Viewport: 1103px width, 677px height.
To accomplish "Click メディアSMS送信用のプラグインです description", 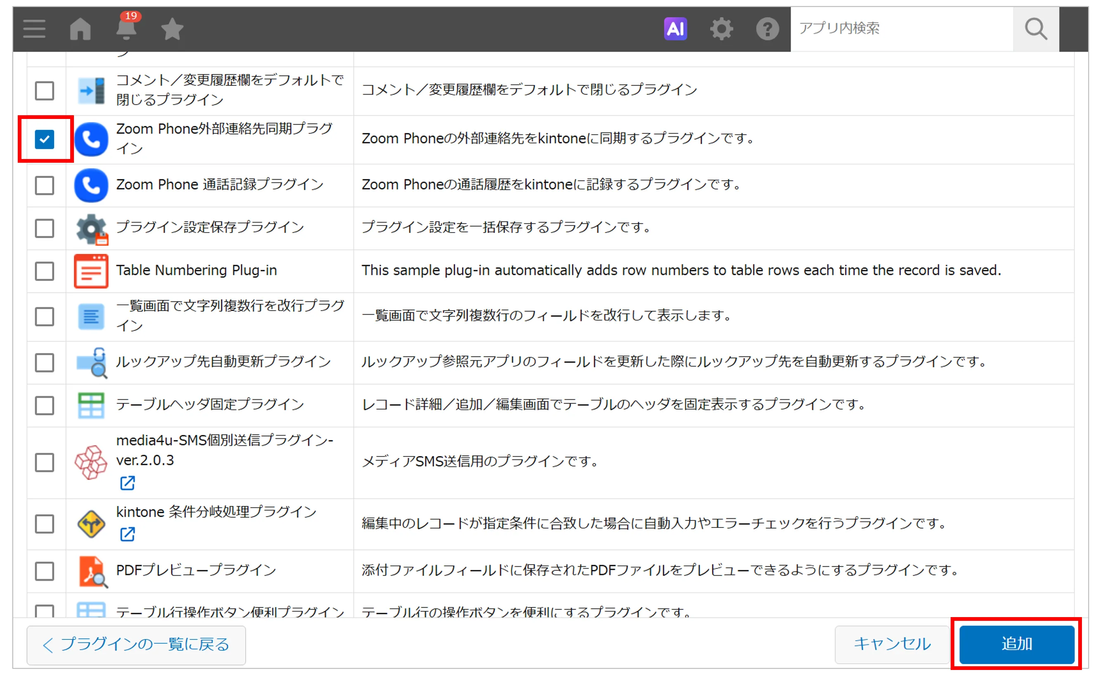I will pyautogui.click(x=480, y=461).
